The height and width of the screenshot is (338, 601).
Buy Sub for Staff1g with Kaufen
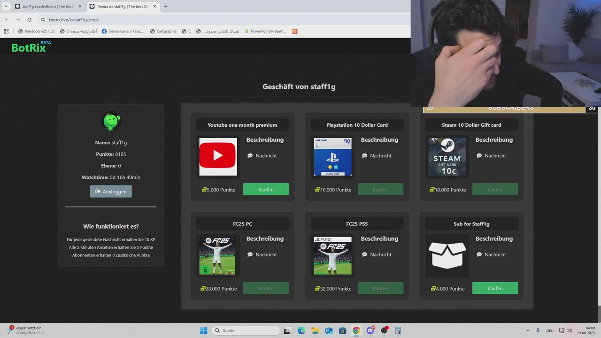pyautogui.click(x=495, y=288)
